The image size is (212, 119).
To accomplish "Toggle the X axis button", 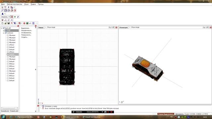I will point(12,17).
